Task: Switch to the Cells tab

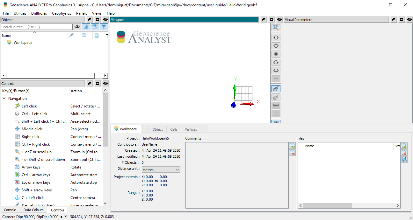Action: [174, 129]
